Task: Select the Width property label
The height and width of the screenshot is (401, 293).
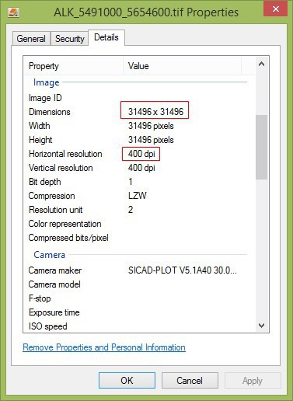Action: [40, 126]
